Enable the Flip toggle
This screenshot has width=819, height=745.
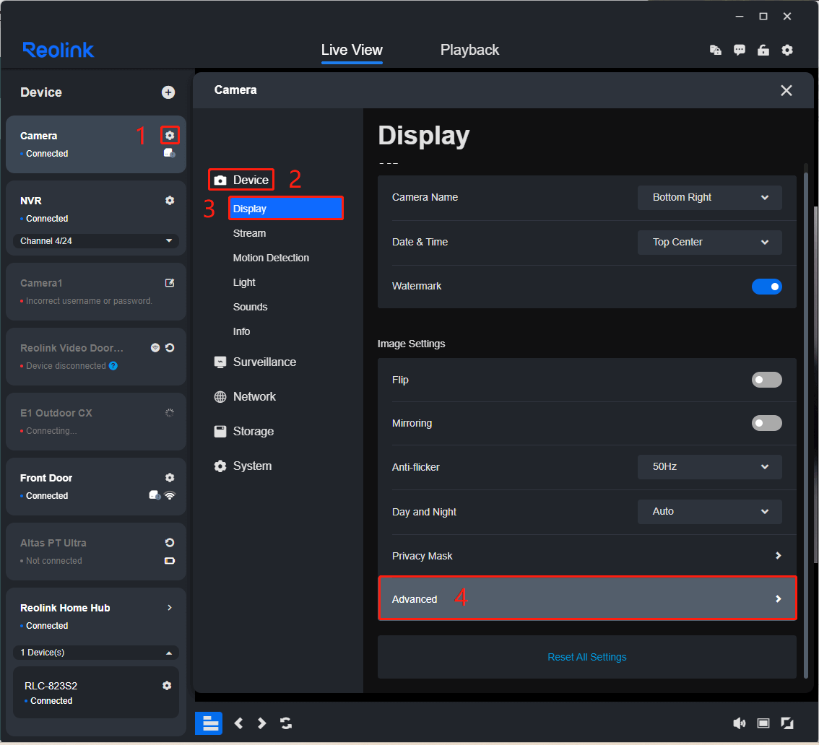point(766,380)
